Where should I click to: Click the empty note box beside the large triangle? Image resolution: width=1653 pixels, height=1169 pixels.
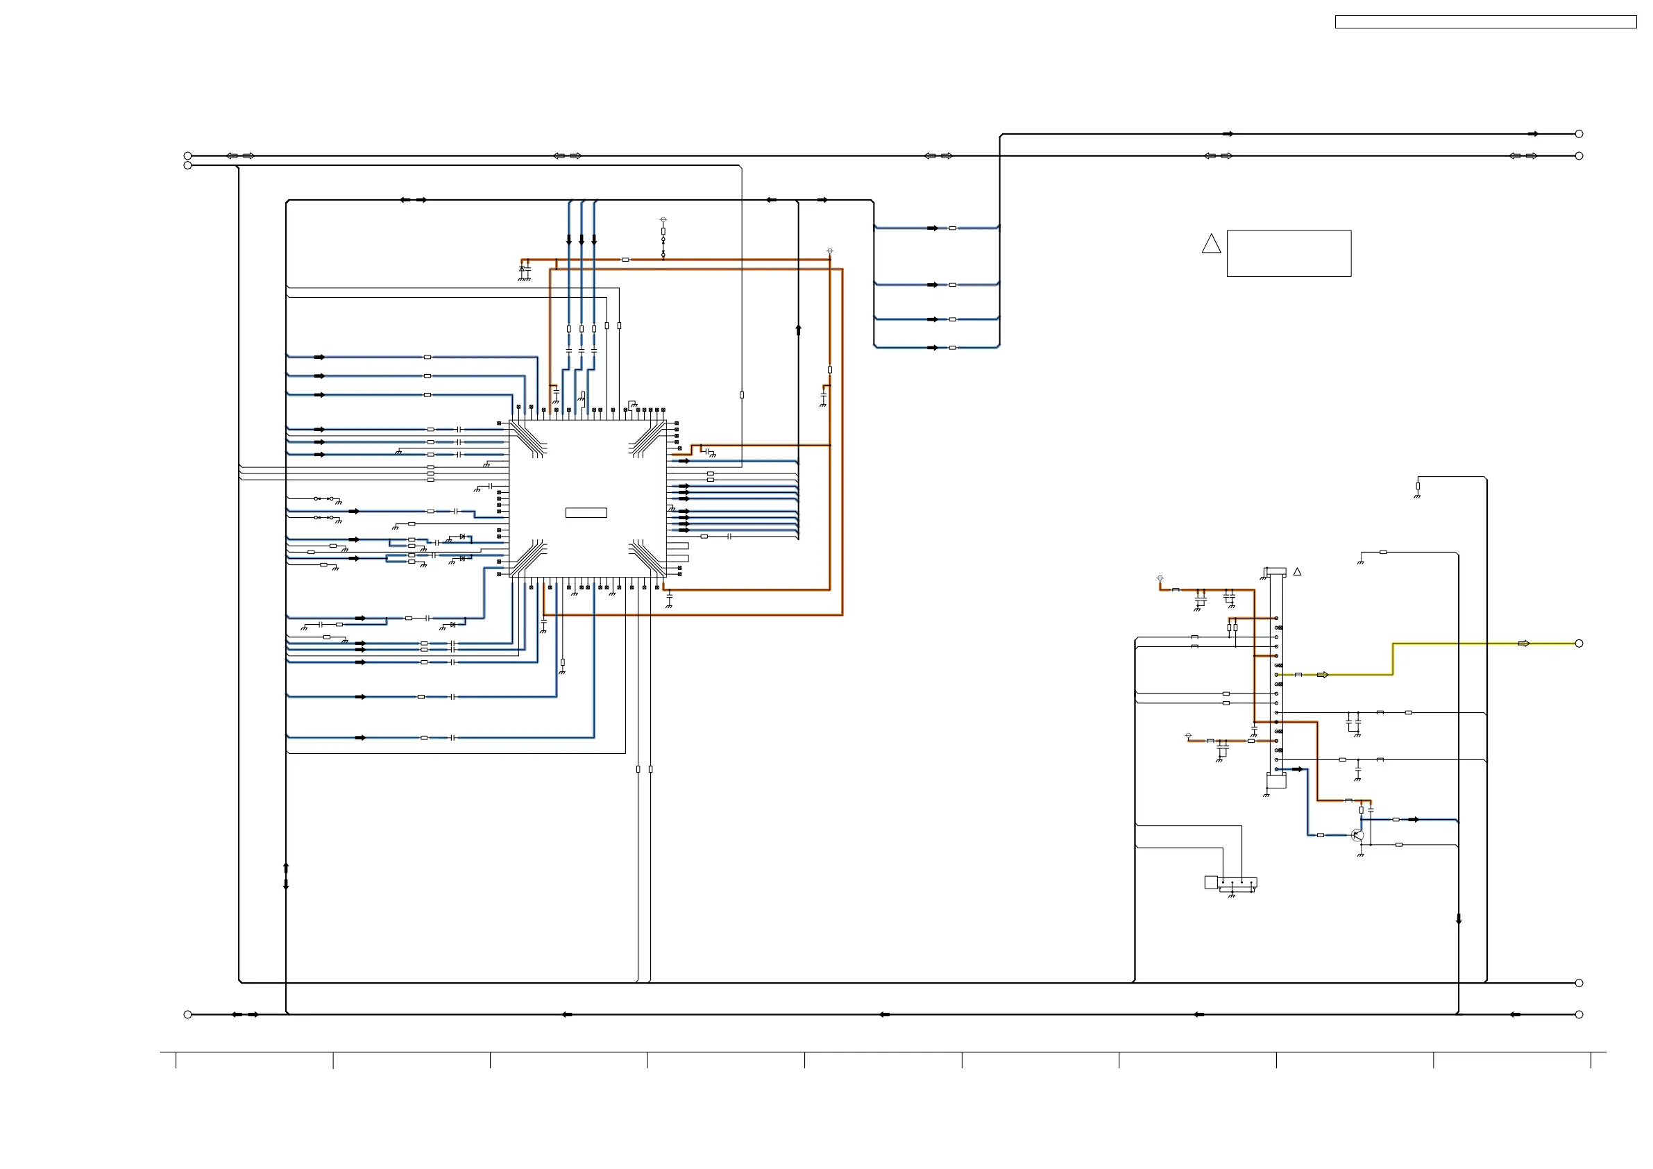(x=1289, y=253)
